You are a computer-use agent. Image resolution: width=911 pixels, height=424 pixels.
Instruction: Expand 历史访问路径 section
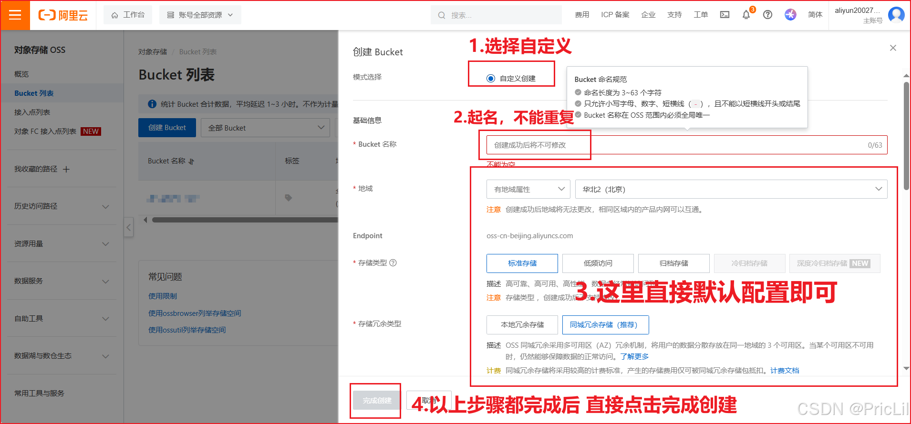(62, 206)
